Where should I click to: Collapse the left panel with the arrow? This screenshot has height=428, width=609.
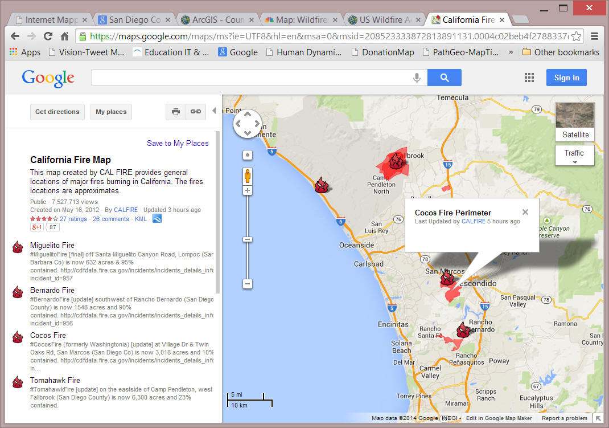[214, 111]
